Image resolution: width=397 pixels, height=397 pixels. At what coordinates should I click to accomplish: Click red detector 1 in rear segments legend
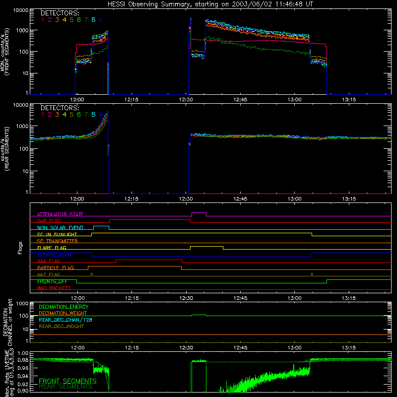[43, 115]
